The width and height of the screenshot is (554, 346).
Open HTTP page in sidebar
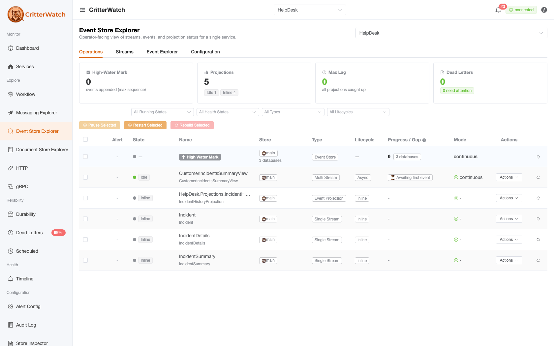(x=36, y=168)
